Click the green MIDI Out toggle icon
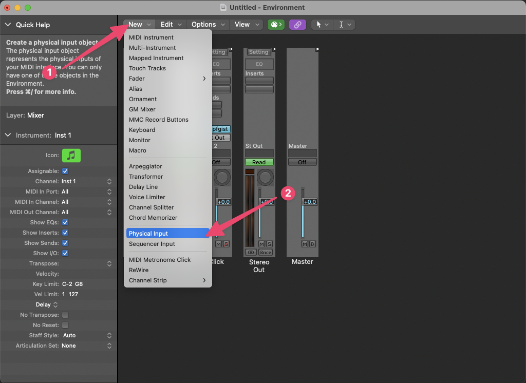Screen dimensions: 526x383 (x=276, y=24)
